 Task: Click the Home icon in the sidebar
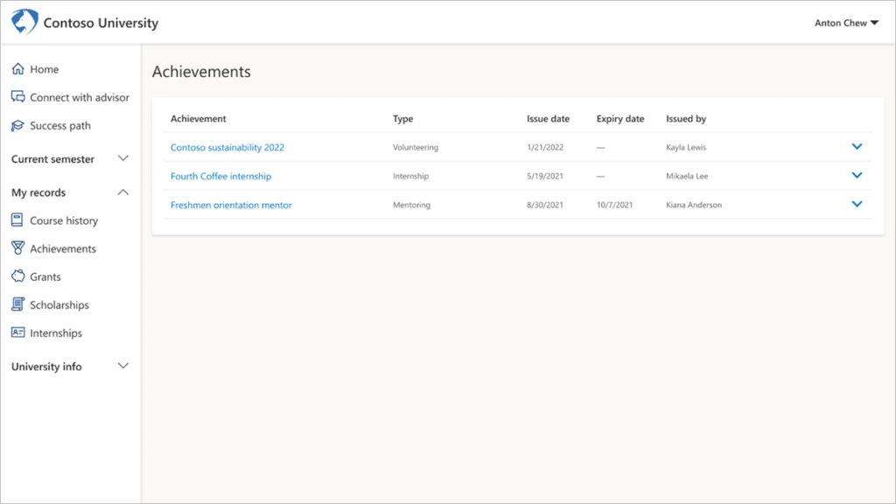coord(18,69)
